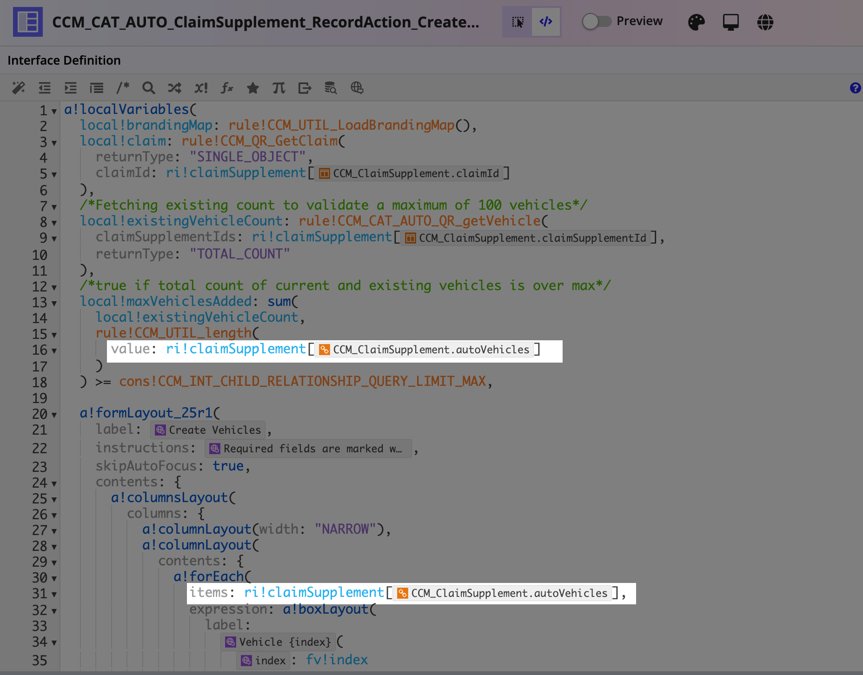The image size is (863, 675).
Task: Click the globe translation string toolbar icon
Action: (x=357, y=88)
